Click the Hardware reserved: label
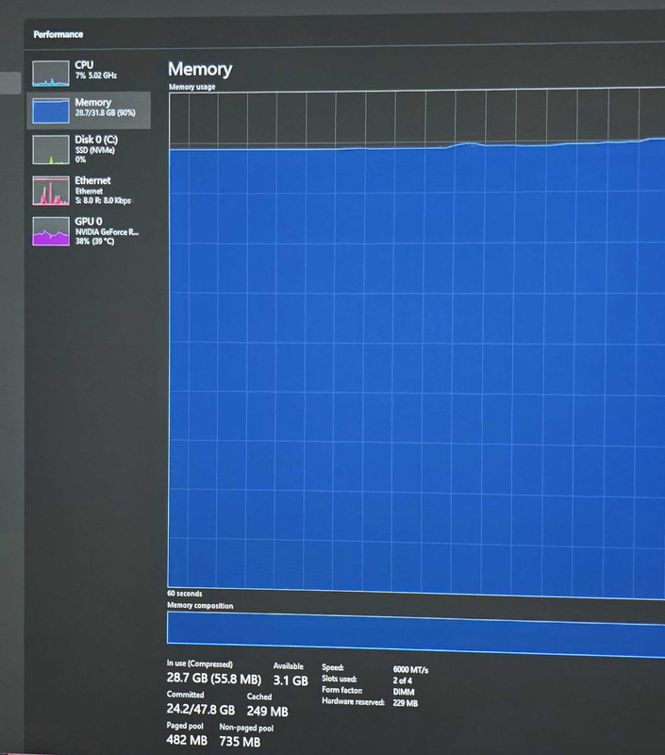The image size is (665, 755). point(353,701)
